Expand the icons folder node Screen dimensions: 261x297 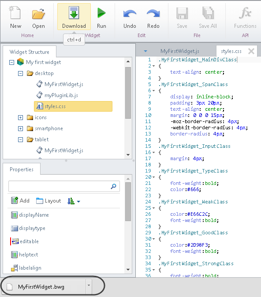pyautogui.click(x=20, y=118)
